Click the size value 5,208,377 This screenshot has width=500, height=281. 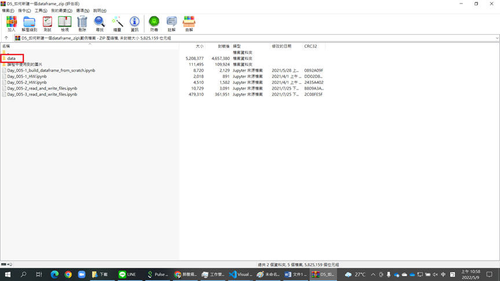(194, 58)
